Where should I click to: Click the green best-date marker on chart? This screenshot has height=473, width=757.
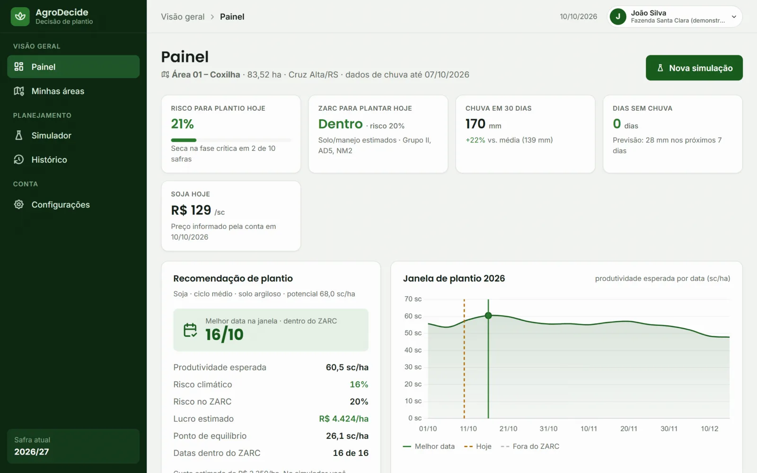(x=488, y=315)
